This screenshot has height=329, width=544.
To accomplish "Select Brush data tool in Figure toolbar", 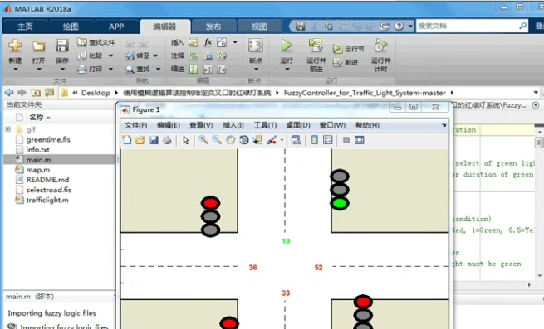I will tap(272, 140).
